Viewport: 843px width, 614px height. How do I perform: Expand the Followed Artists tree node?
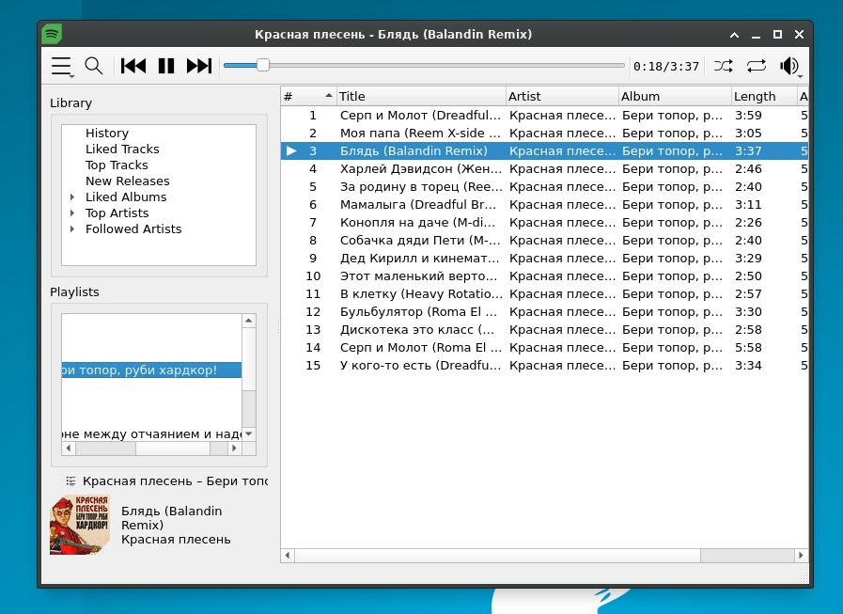point(72,228)
